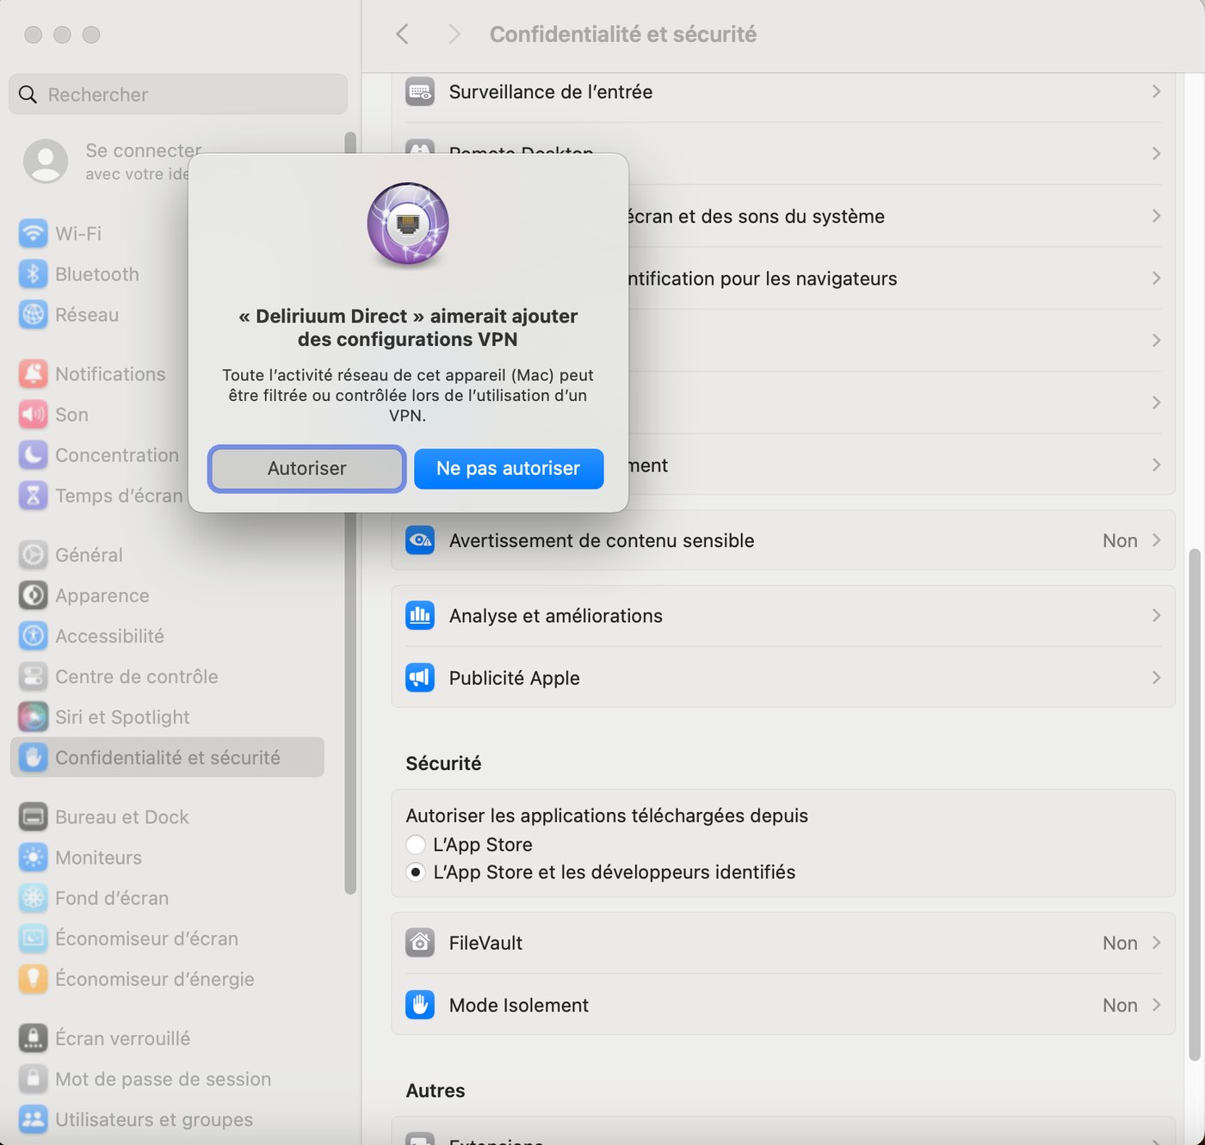The image size is (1205, 1145).
Task: Click the Concentration moon icon
Action: [33, 454]
